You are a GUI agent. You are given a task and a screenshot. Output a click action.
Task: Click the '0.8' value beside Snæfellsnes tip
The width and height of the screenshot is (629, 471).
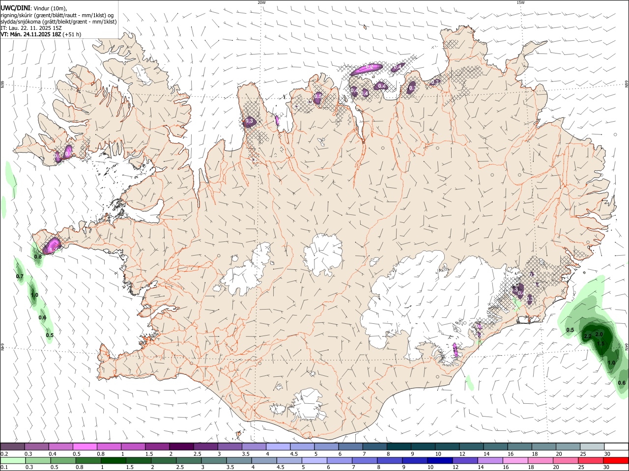point(38,257)
